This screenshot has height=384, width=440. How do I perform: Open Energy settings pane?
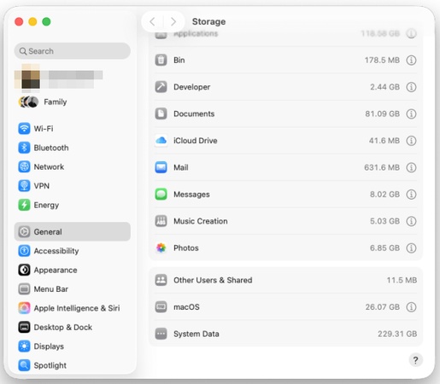(x=73, y=205)
